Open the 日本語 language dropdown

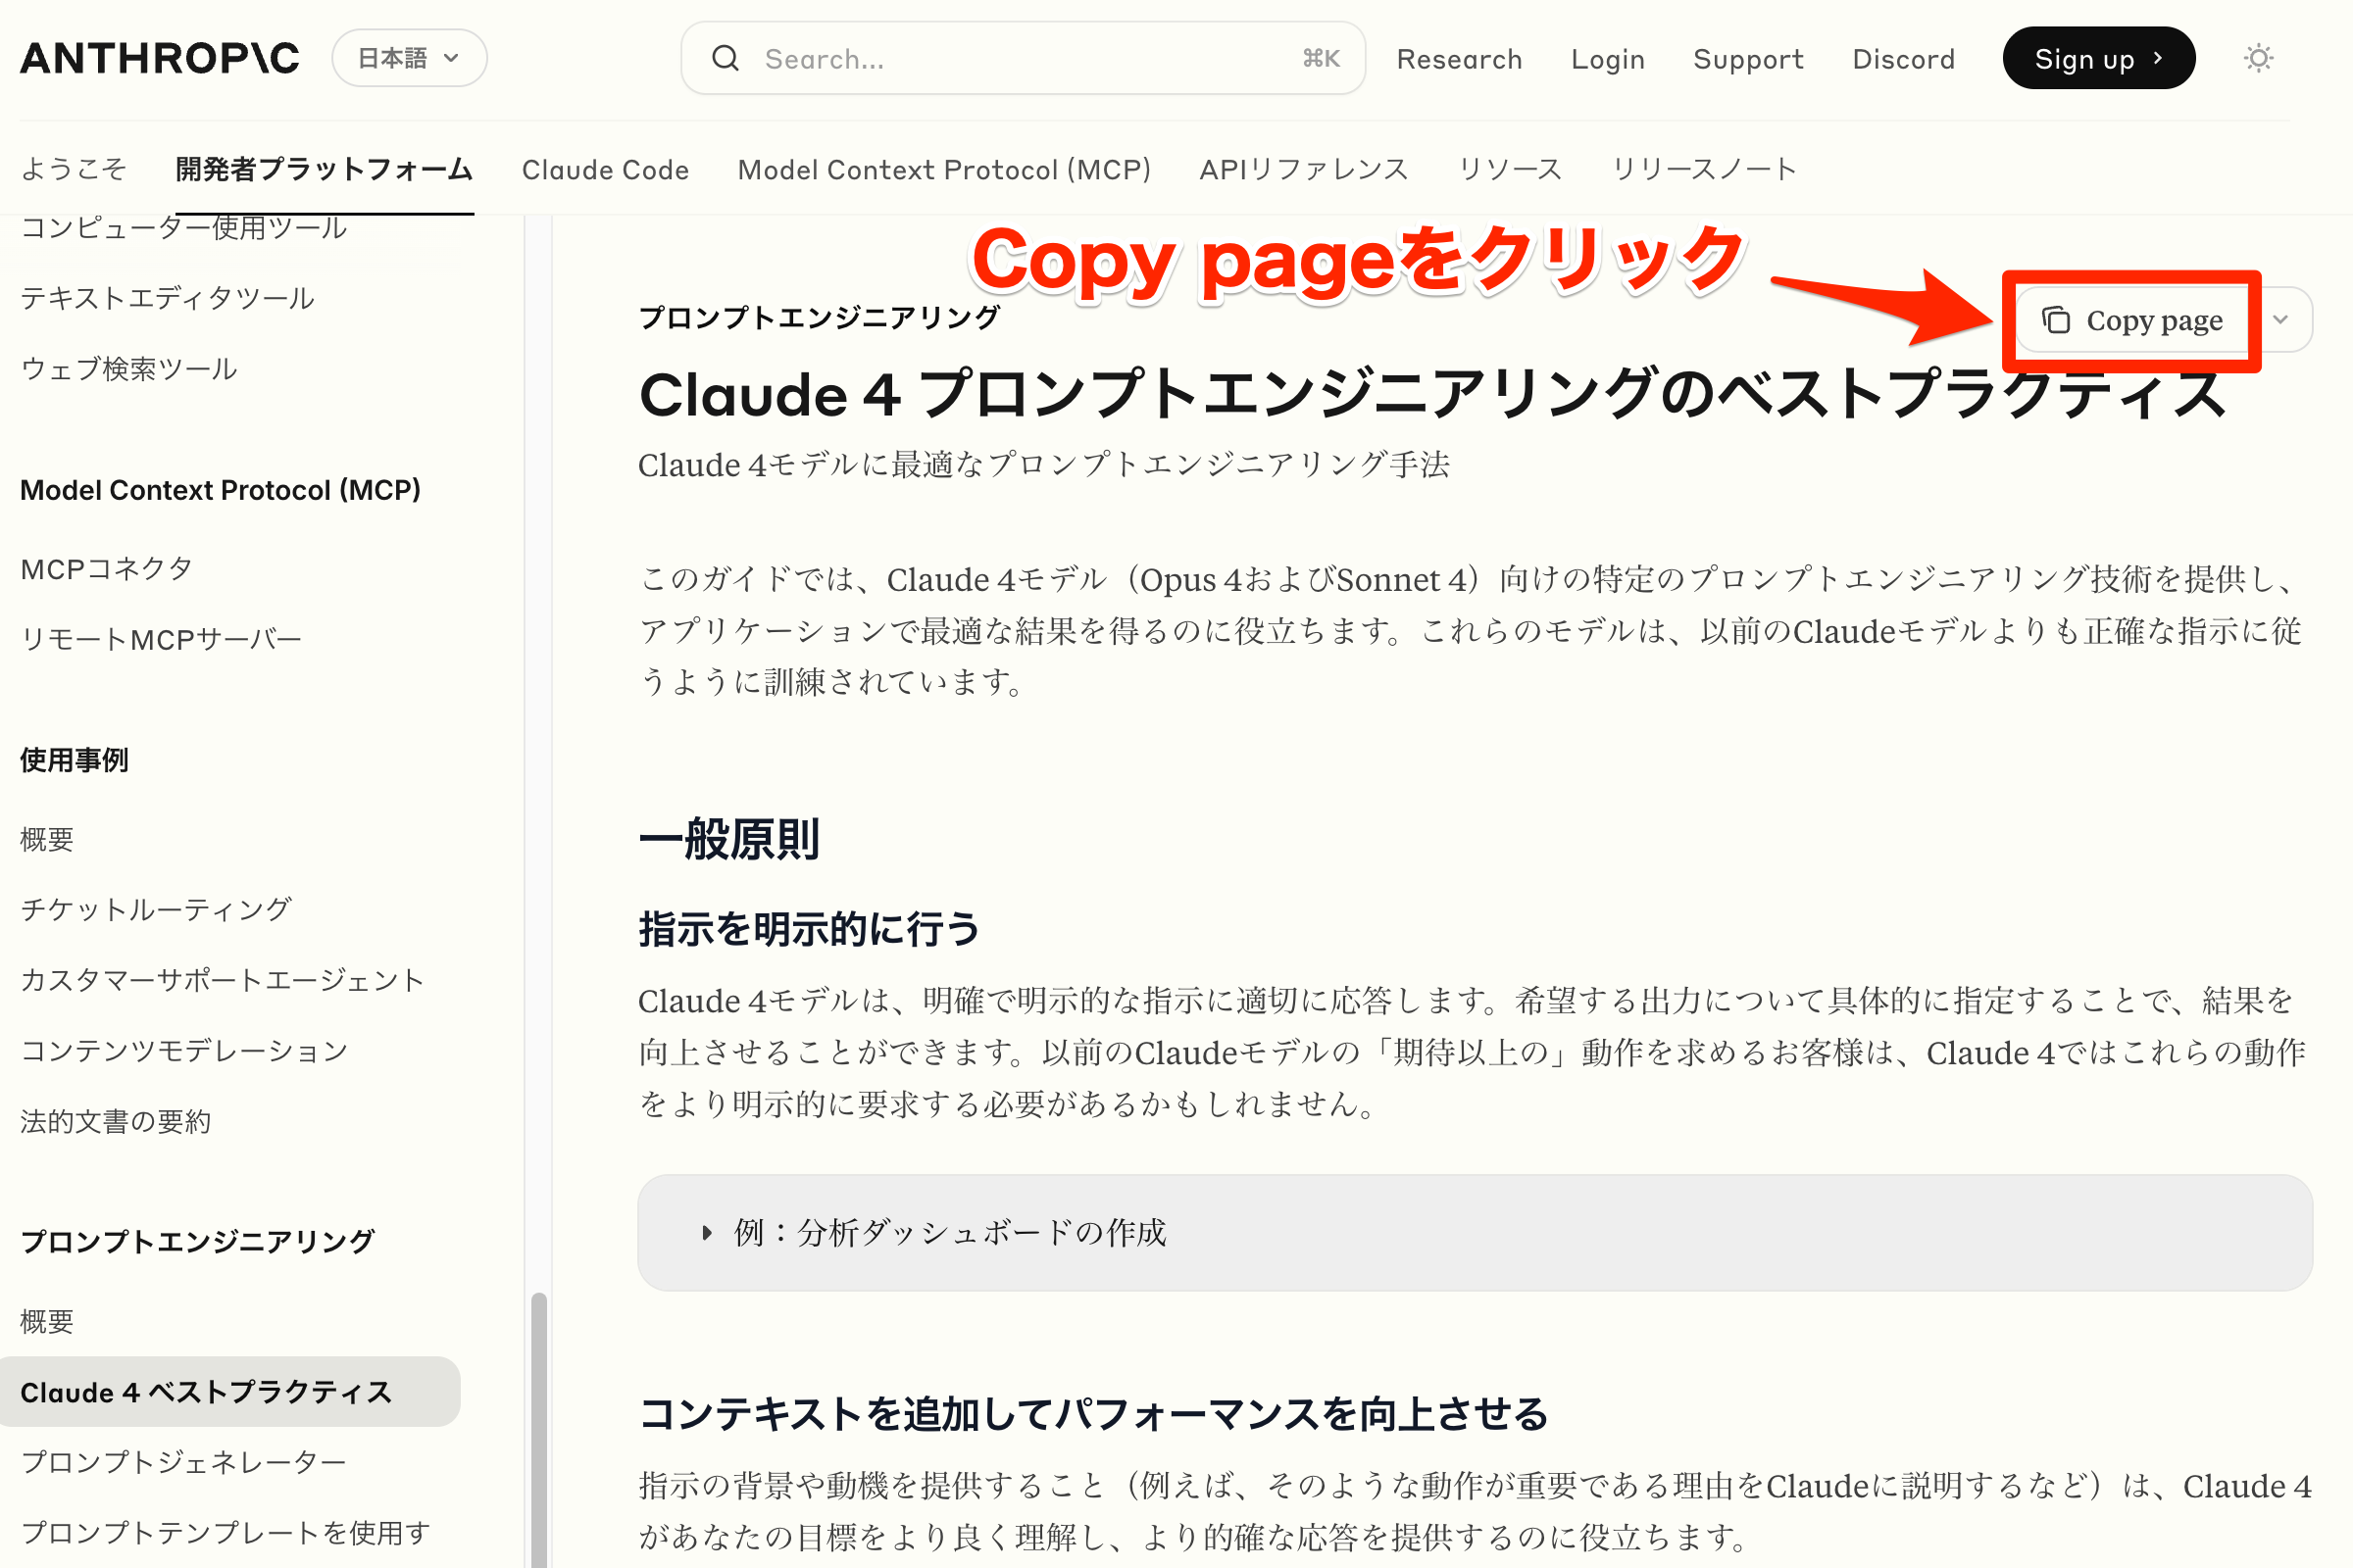409,58
